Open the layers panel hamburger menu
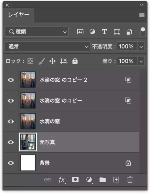150x194 pixels. [142, 15]
